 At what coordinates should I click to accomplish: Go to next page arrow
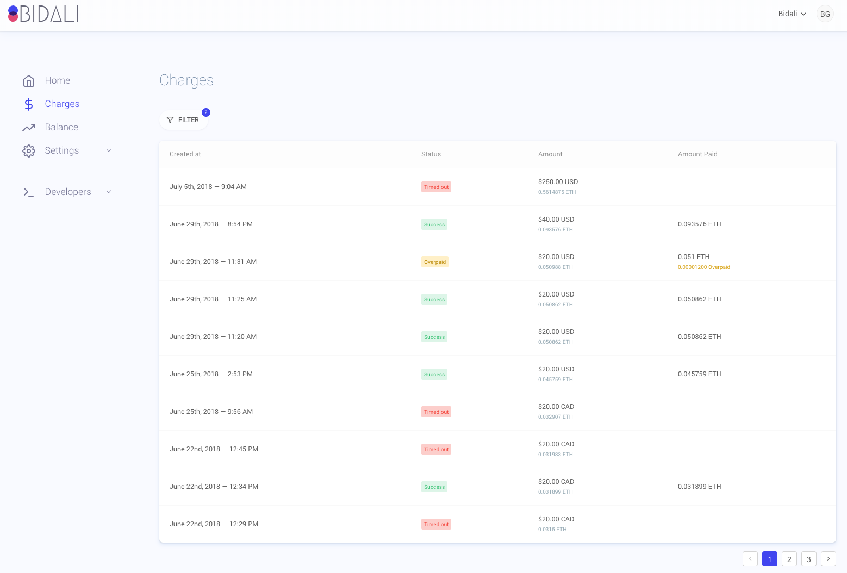click(x=829, y=559)
